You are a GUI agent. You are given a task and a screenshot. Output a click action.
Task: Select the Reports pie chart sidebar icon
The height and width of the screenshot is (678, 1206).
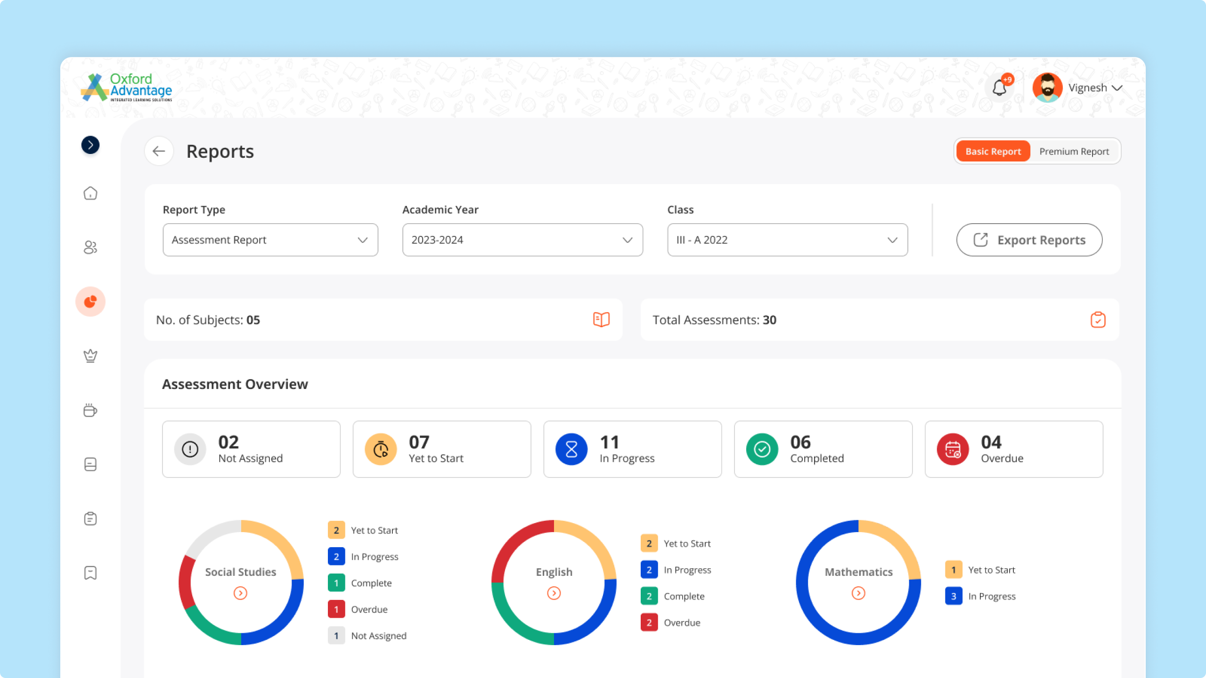(90, 301)
